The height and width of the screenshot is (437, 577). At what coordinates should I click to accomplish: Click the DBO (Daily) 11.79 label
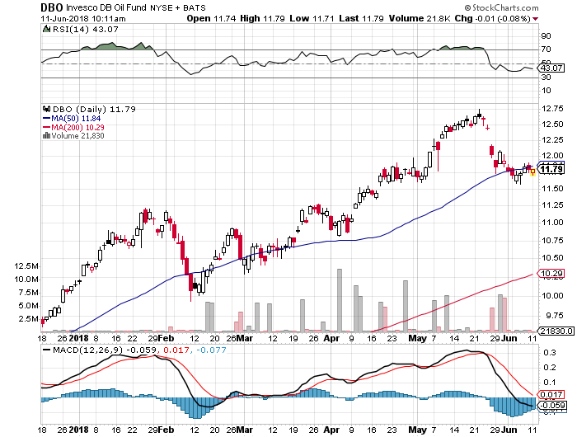click(94, 109)
